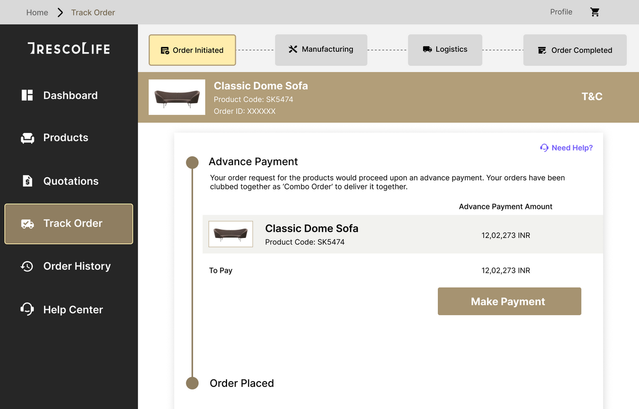Click the Help Center headset icon

pos(27,309)
